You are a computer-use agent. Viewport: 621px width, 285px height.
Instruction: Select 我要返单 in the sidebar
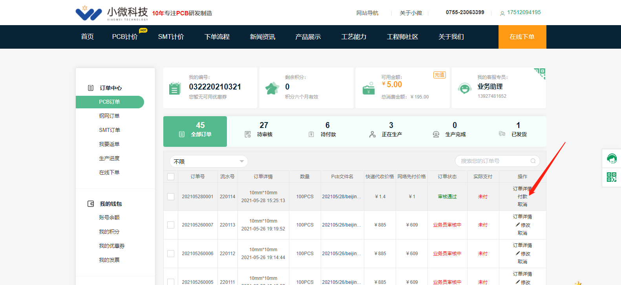[109, 144]
